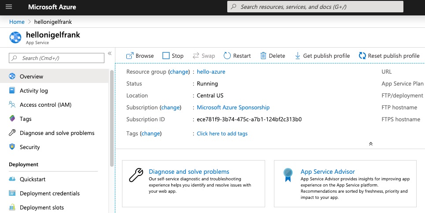Click the App Service Advisor ribbon icon

288,175
